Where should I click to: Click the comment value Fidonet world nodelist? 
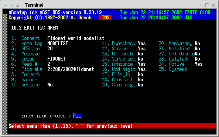coord(76,38)
